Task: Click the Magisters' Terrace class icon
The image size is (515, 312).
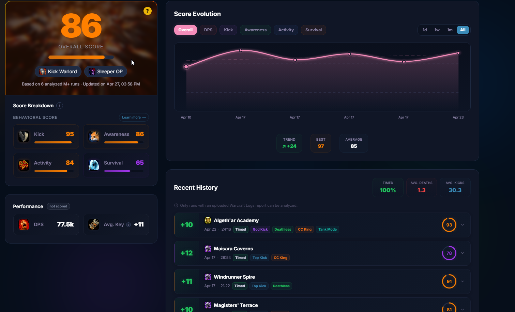Action: click(x=208, y=305)
